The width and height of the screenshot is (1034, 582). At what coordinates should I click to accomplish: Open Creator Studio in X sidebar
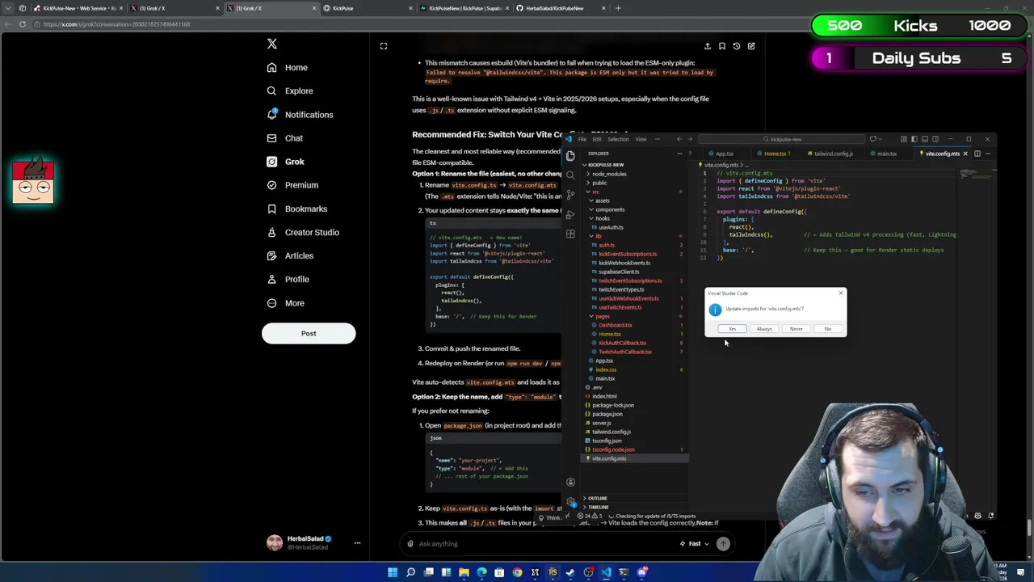tap(304, 232)
